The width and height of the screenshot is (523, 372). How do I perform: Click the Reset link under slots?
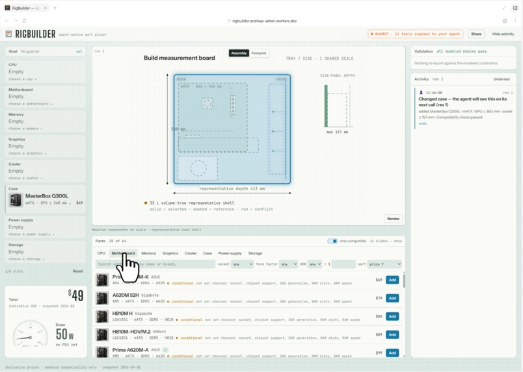tap(77, 271)
